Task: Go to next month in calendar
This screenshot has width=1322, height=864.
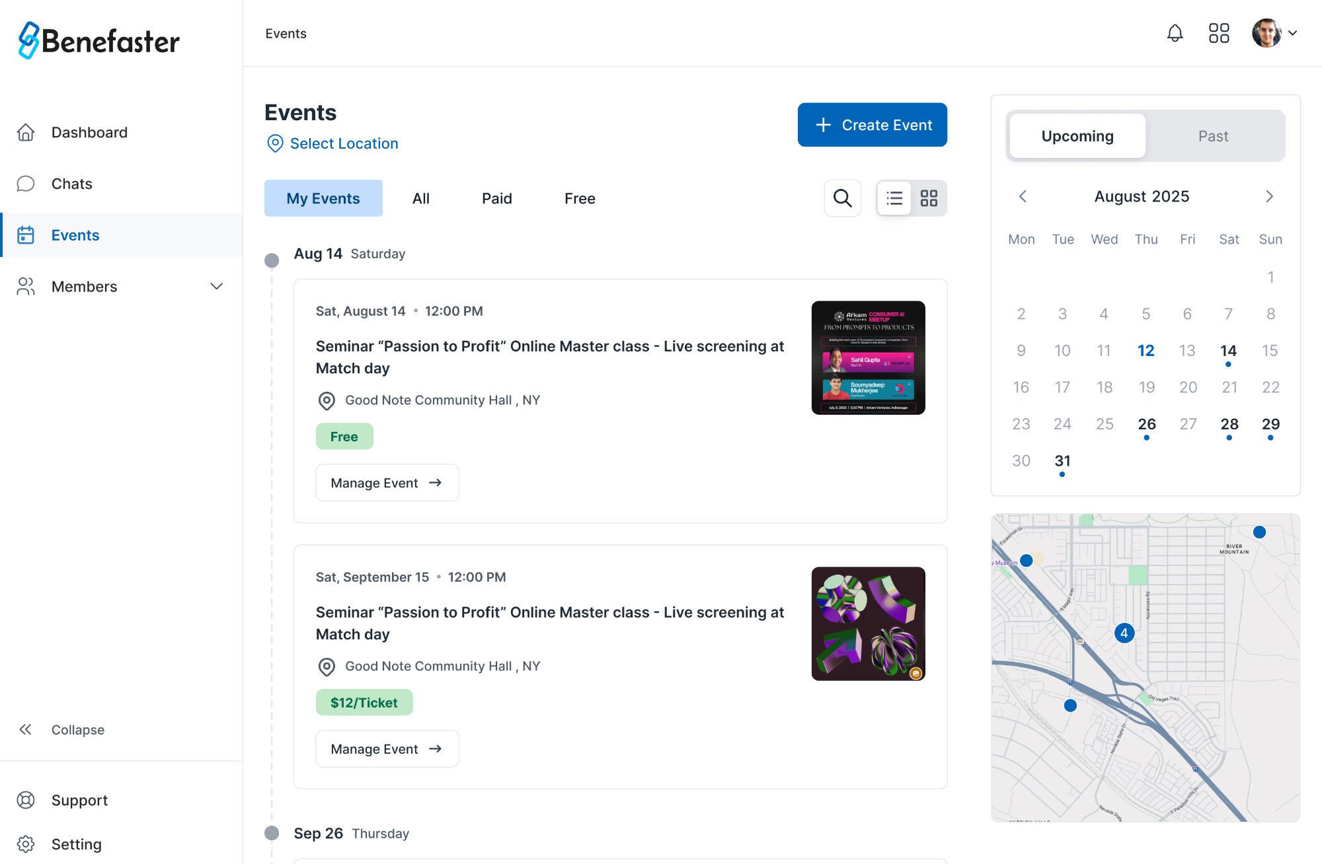Action: 1269,196
